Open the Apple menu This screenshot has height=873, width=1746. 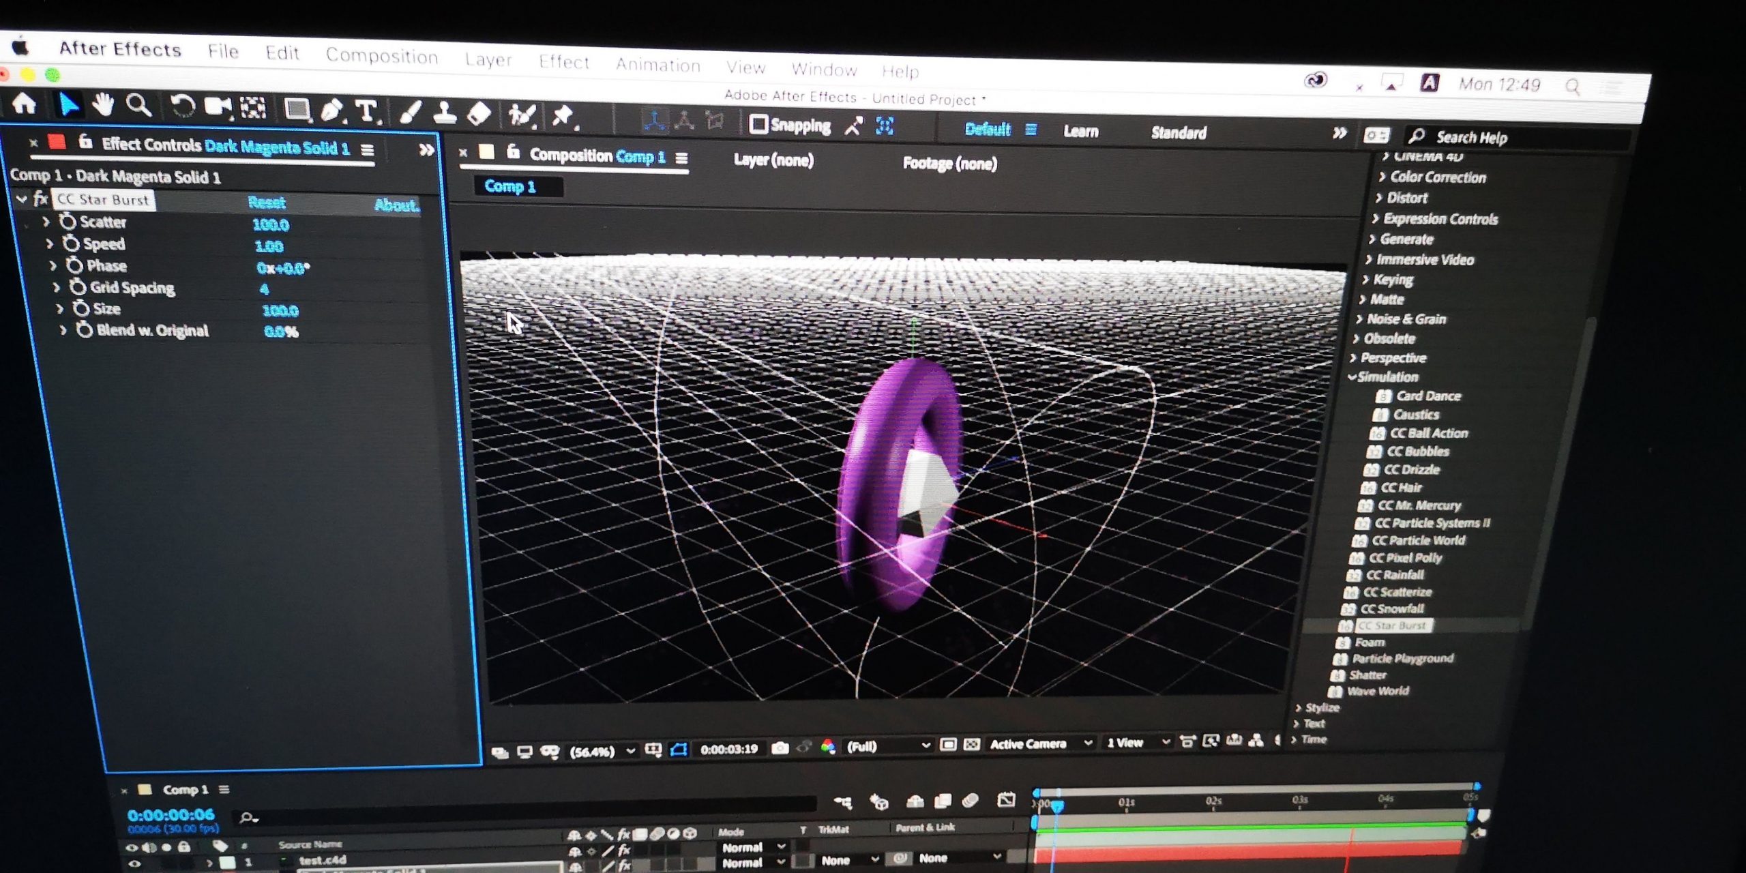click(x=20, y=46)
